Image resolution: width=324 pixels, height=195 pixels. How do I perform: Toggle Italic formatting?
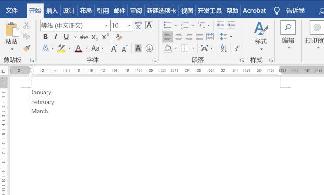[x=56, y=37]
